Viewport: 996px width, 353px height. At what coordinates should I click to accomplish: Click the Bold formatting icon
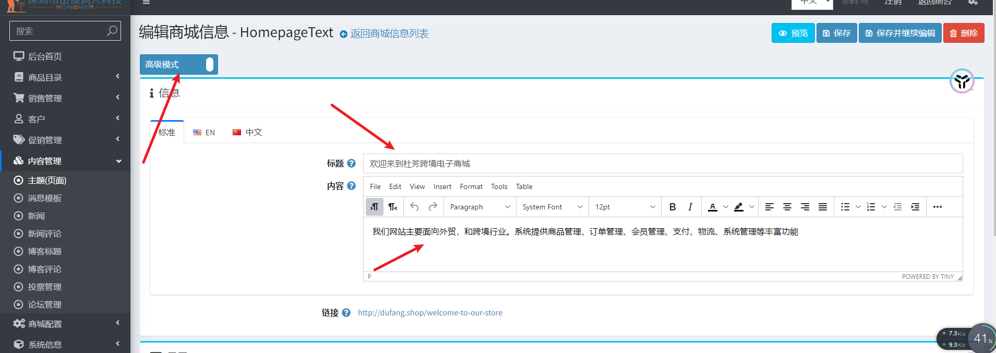[672, 207]
